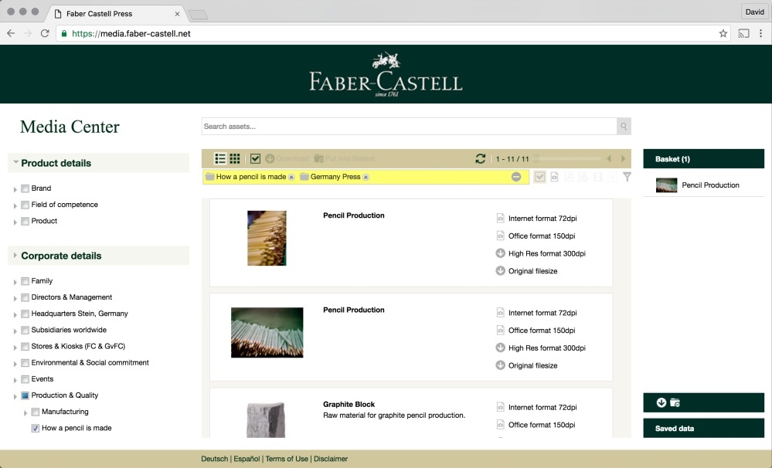Viewport: 772px width, 468px height.
Task: Download Original filesize of first Pencil Production
Action: (x=526, y=271)
